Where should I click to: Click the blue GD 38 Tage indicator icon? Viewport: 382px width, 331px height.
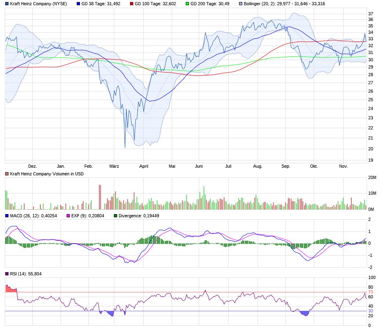click(x=78, y=4)
